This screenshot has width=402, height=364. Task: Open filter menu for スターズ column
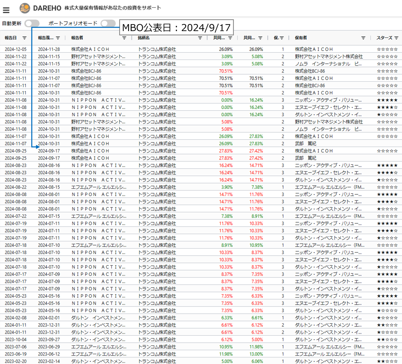coord(396,38)
